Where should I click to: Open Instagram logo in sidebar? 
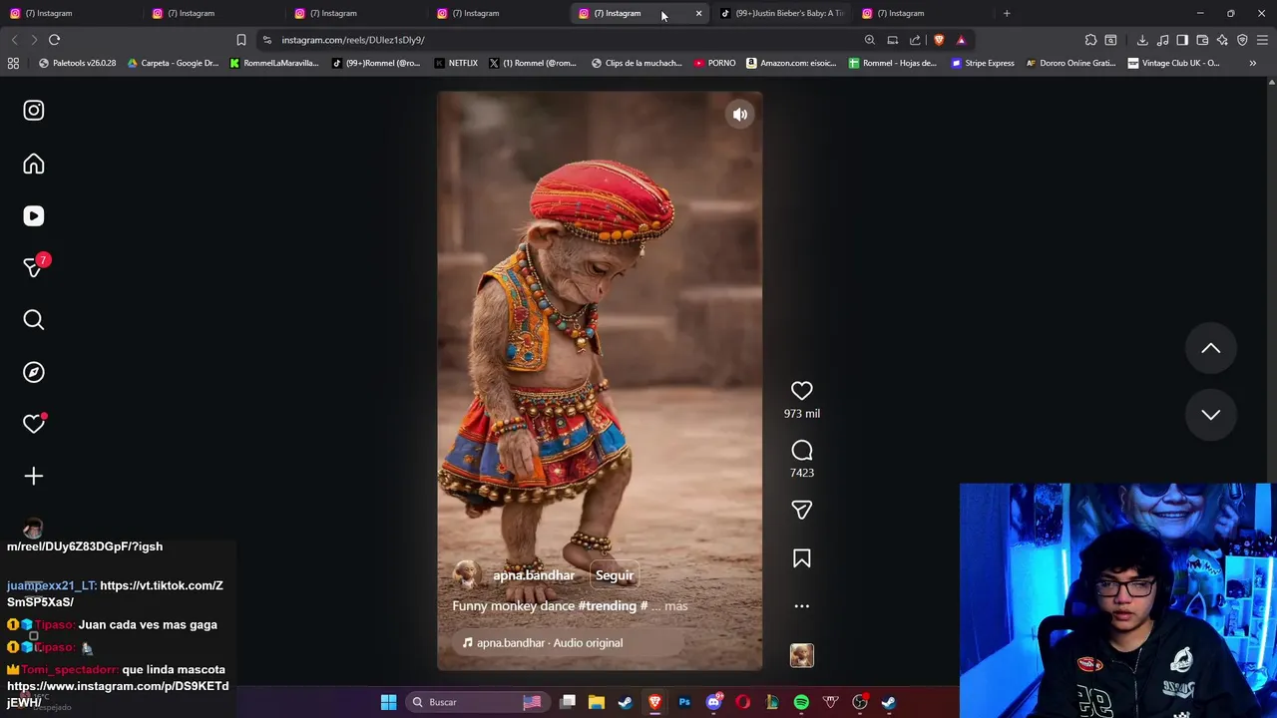34,111
